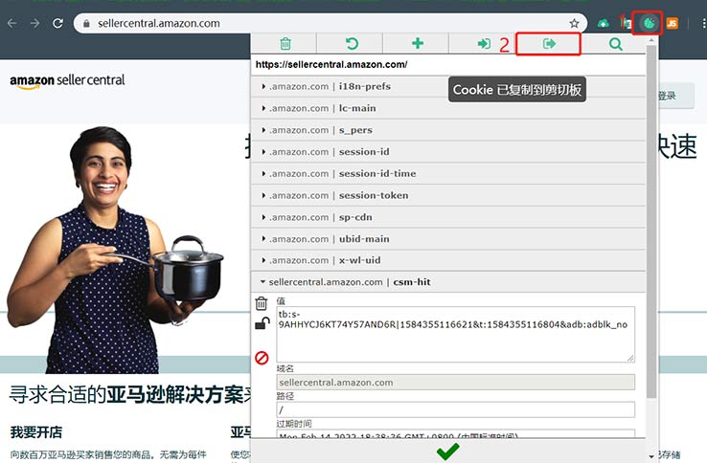The height and width of the screenshot is (463, 707).
Task: Expand the session-id-time cookie row
Action: pos(448,173)
